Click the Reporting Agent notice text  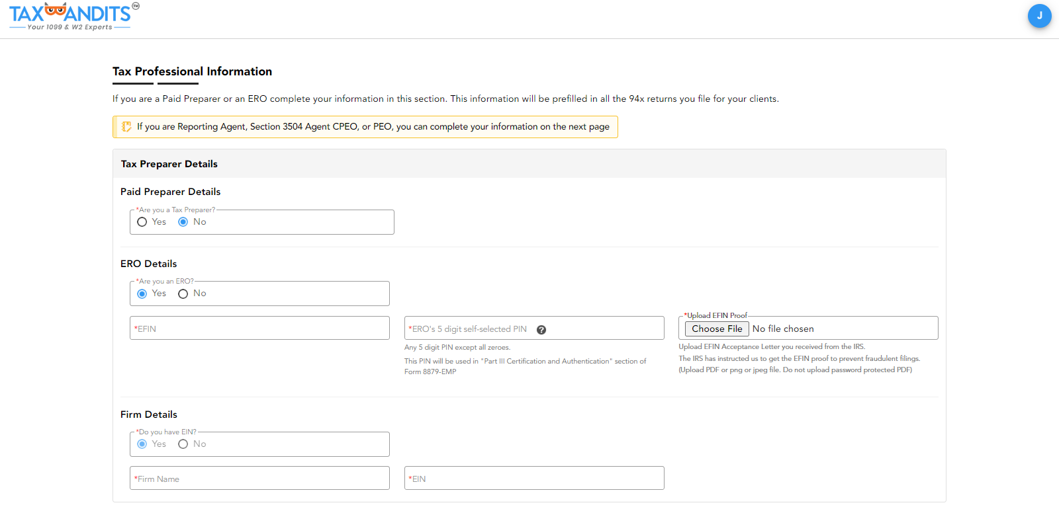(373, 126)
